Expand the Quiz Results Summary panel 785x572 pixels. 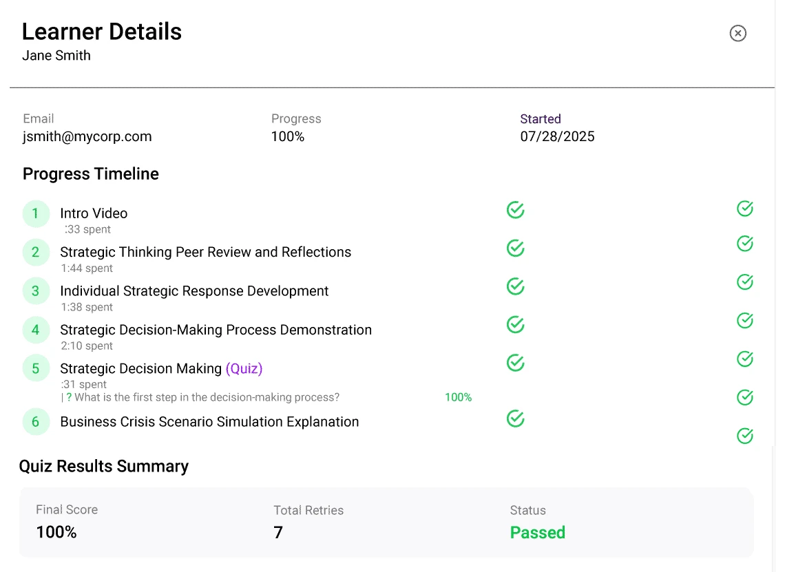[386, 521]
